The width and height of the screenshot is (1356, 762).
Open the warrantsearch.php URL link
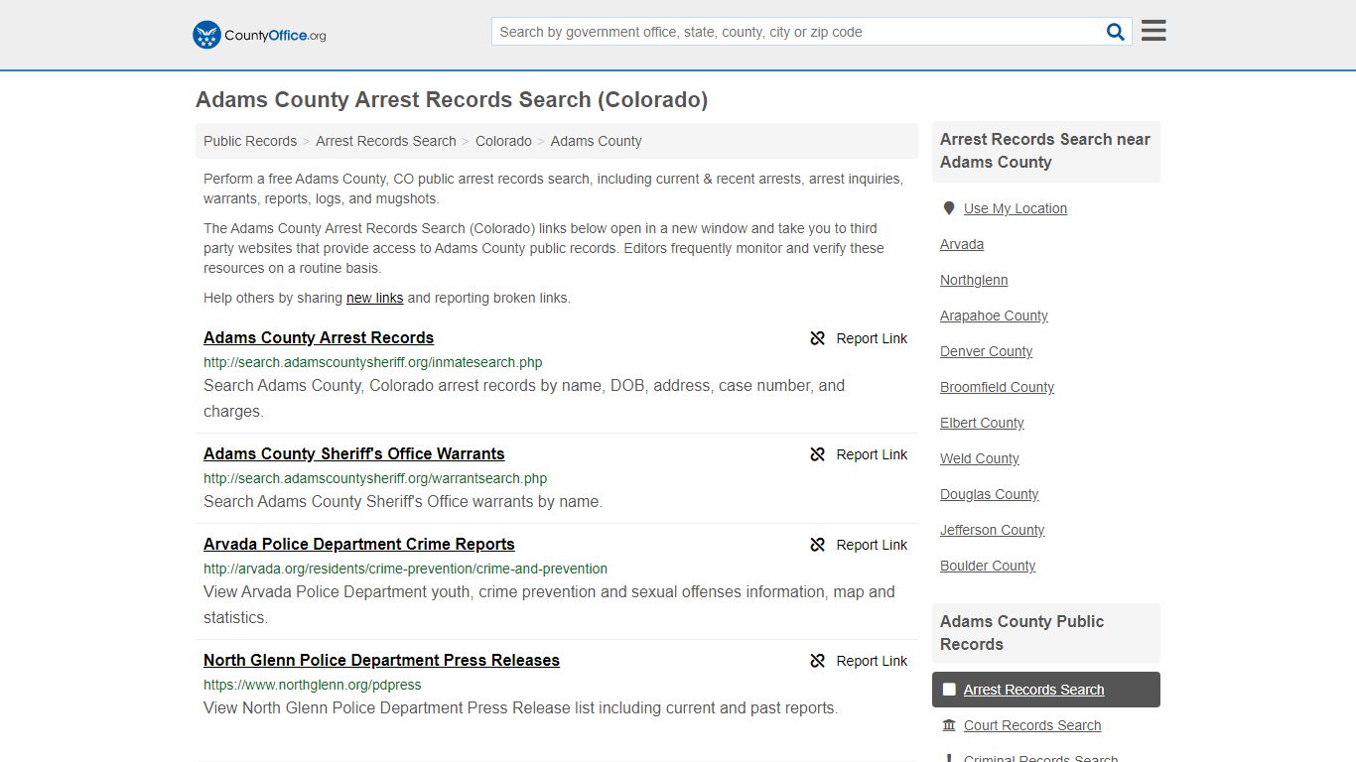[x=375, y=478]
